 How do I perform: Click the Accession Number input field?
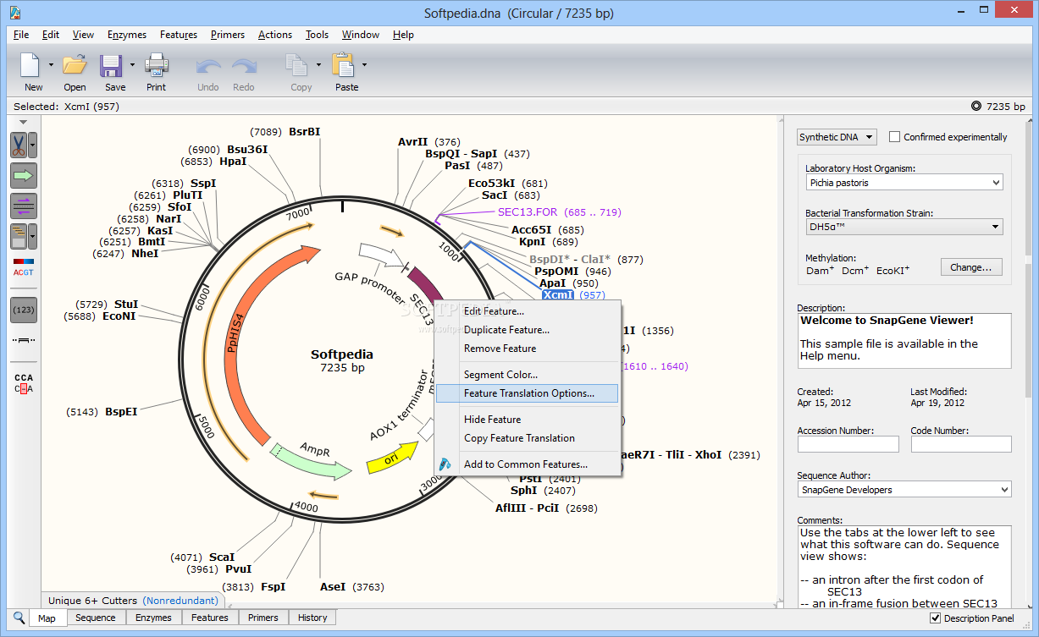848,444
